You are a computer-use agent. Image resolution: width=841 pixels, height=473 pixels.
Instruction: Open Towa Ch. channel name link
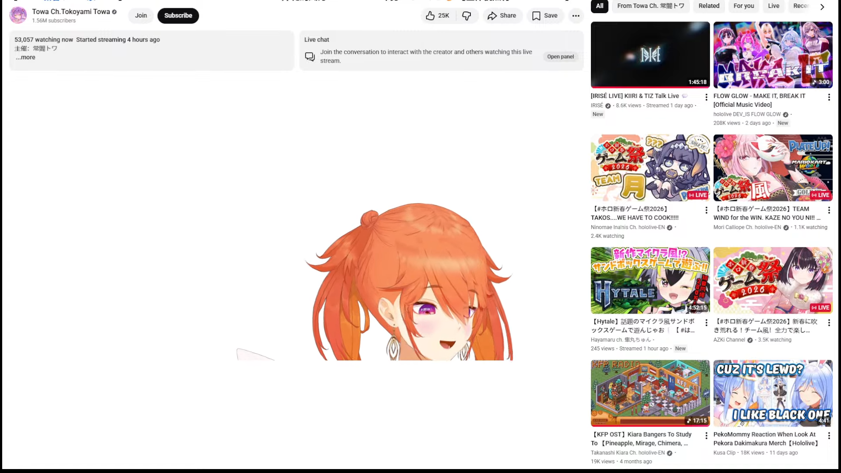tap(71, 12)
